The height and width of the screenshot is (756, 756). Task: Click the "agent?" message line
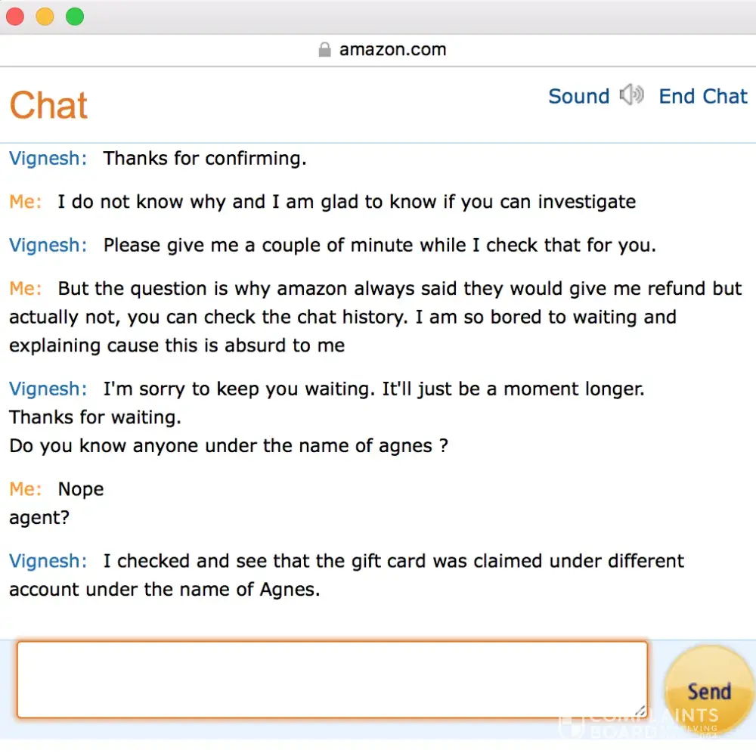point(39,518)
